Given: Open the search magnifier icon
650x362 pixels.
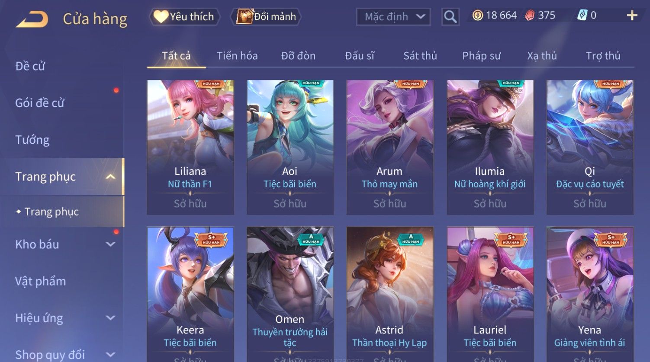Looking at the screenshot, I should [x=450, y=17].
